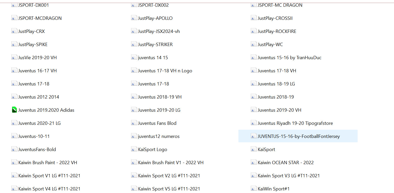This screenshot has height=193, width=394.
Task: Select the icon beside JustPlay-STRIKER
Action: [x=134, y=44]
